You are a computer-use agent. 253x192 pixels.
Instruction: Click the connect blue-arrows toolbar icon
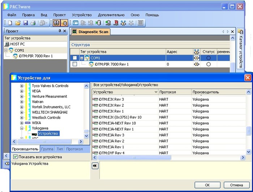click(x=124, y=23)
